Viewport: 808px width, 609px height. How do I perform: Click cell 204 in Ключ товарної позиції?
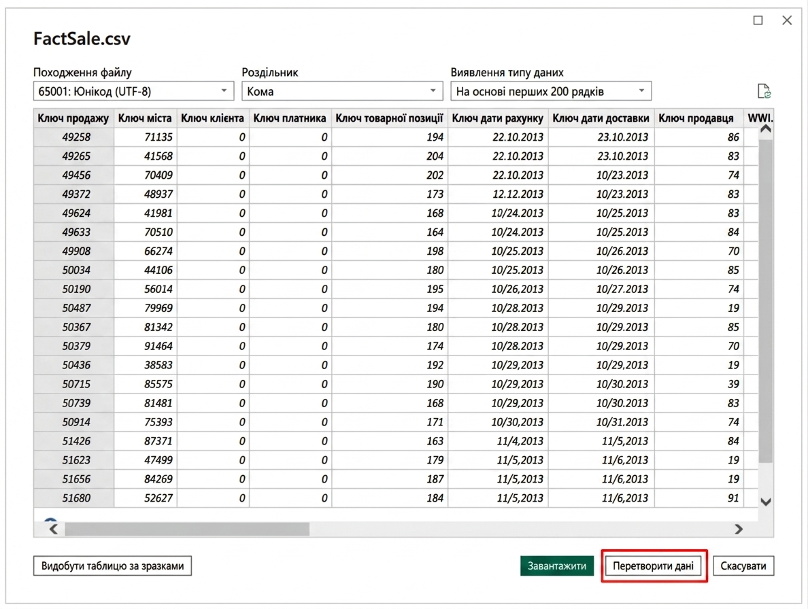(389, 156)
